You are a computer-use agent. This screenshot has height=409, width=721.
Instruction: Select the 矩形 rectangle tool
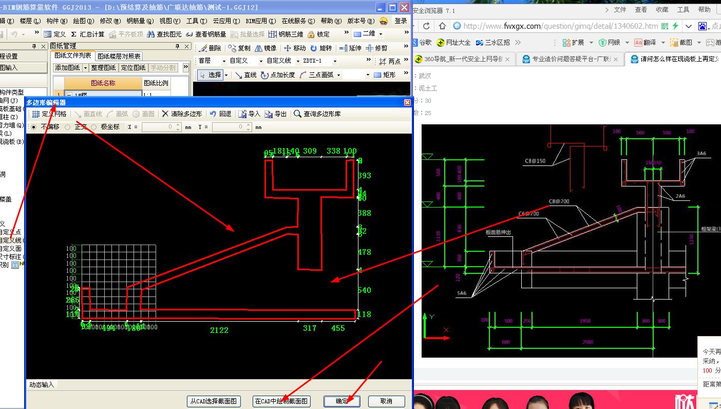(x=385, y=75)
